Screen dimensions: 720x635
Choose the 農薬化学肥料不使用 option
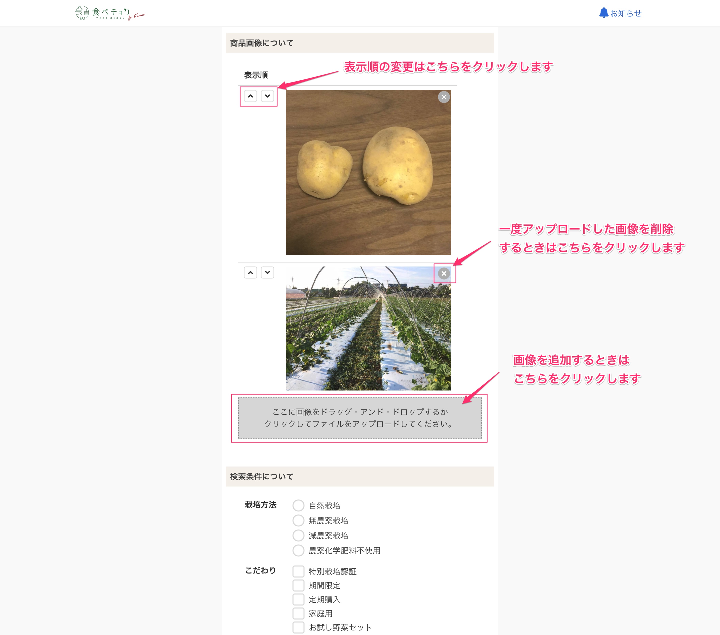(298, 550)
